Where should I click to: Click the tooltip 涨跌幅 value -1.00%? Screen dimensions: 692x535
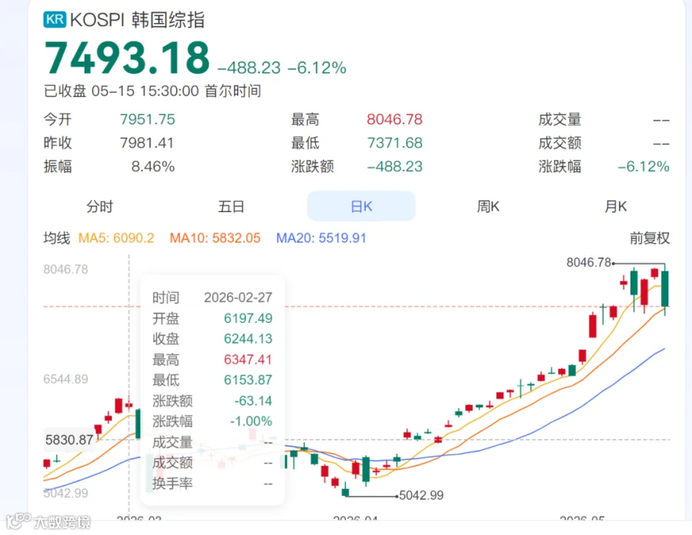[251, 421]
